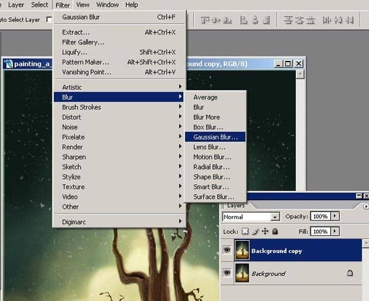Click the lock image pixels brush icon
The width and height of the screenshot is (369, 301).
[x=255, y=232]
